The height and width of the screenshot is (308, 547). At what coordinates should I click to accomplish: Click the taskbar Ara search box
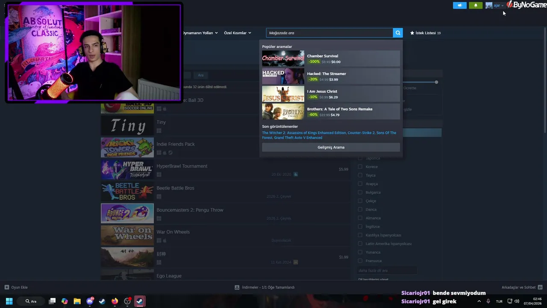[32, 301]
